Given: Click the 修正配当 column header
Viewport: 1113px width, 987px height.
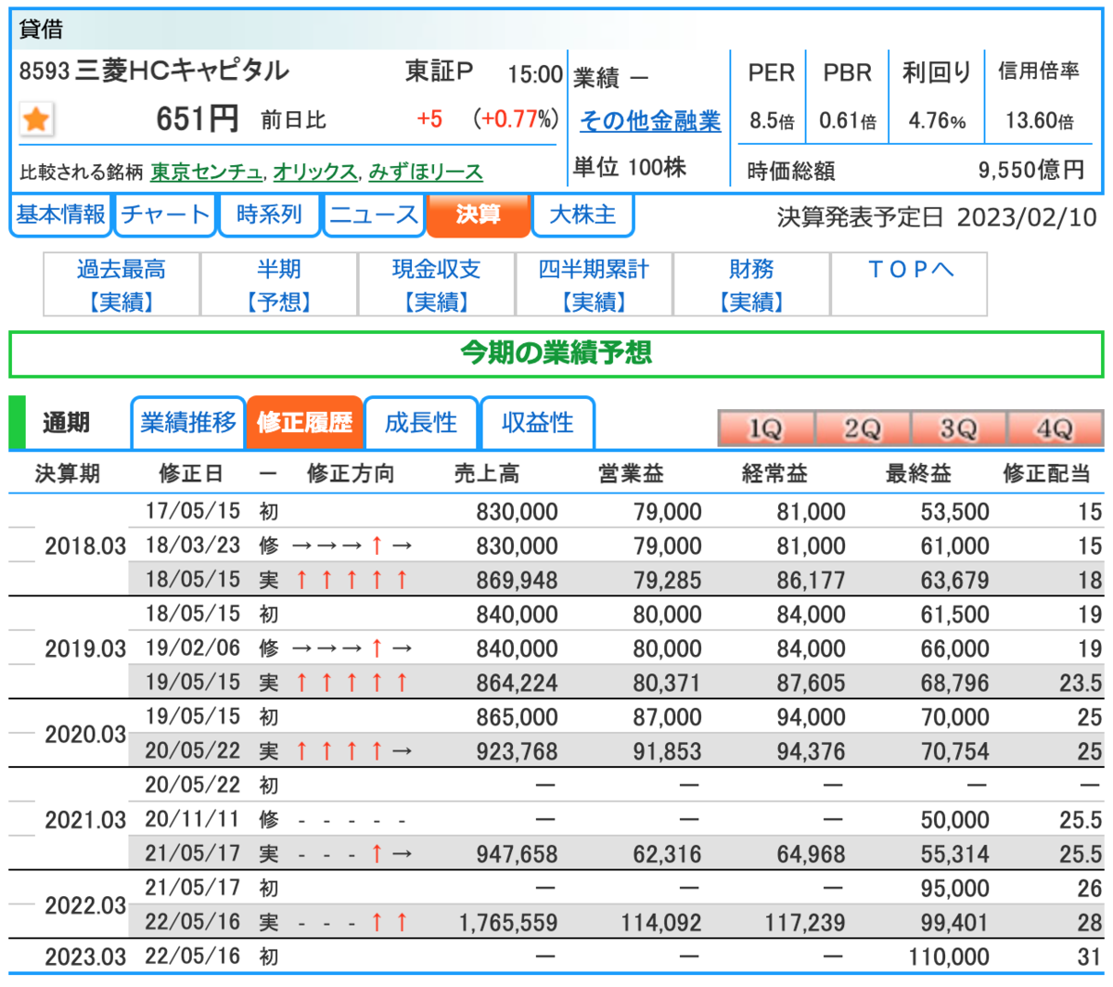Looking at the screenshot, I should [x=1046, y=474].
